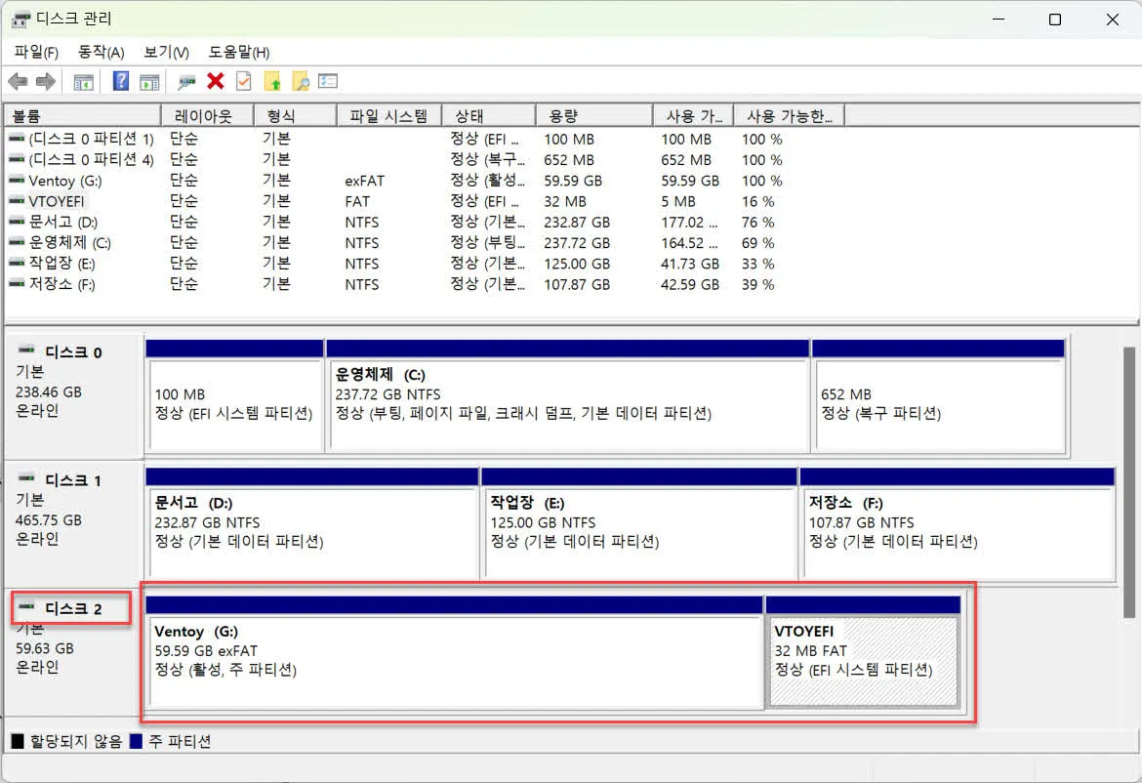Click the blue 주 파티션 legend swatch

(136, 742)
